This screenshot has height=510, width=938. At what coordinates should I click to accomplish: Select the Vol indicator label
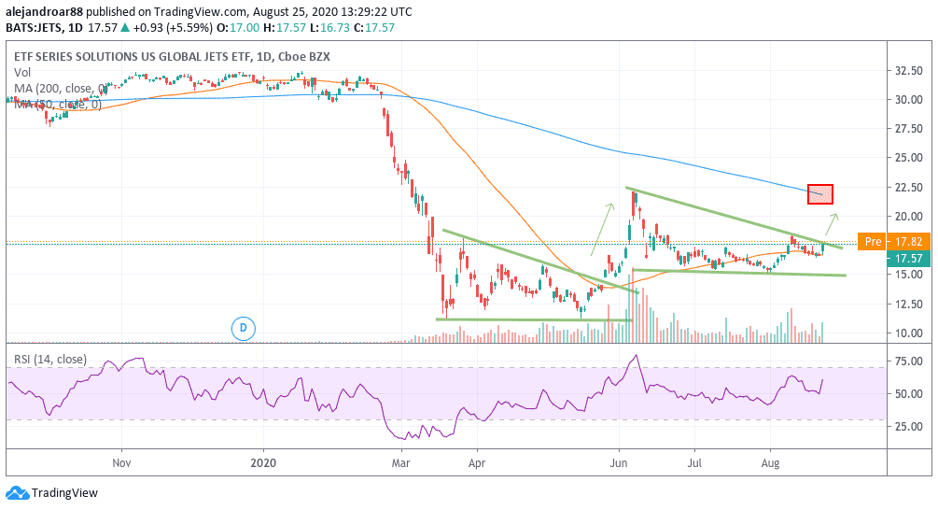click(x=22, y=73)
